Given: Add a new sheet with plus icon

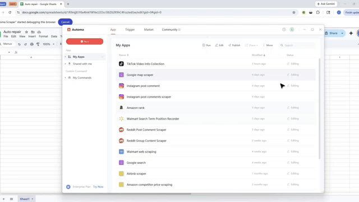Looking at the screenshot, I should click(4, 199).
